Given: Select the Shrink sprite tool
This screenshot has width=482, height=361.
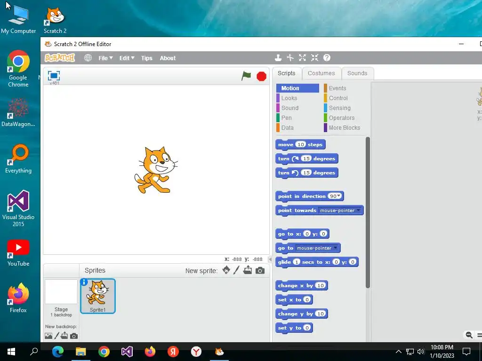Looking at the screenshot, I should pyautogui.click(x=314, y=58).
